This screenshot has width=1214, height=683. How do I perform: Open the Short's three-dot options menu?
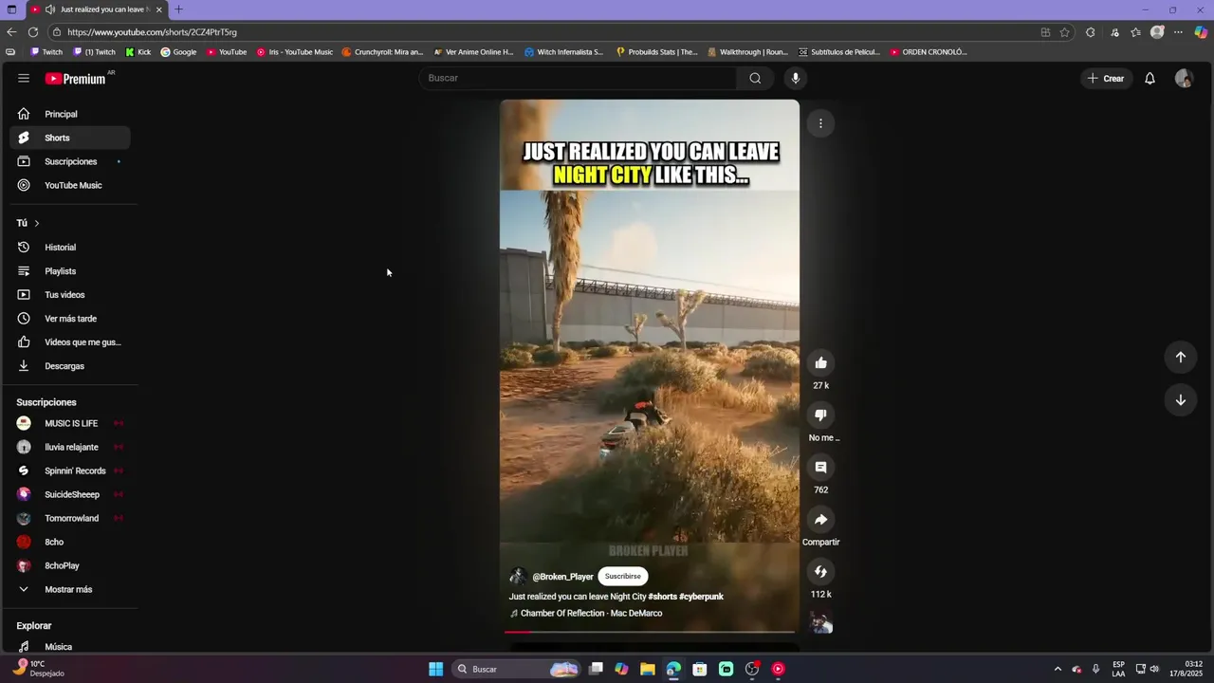[x=820, y=123]
